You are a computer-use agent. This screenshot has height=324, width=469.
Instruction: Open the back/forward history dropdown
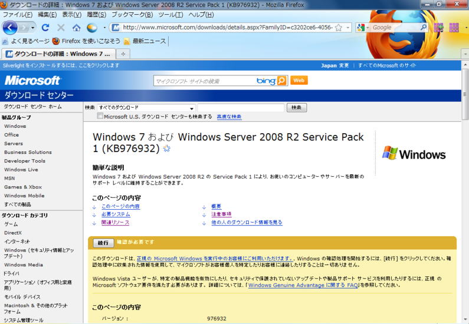coord(32,28)
